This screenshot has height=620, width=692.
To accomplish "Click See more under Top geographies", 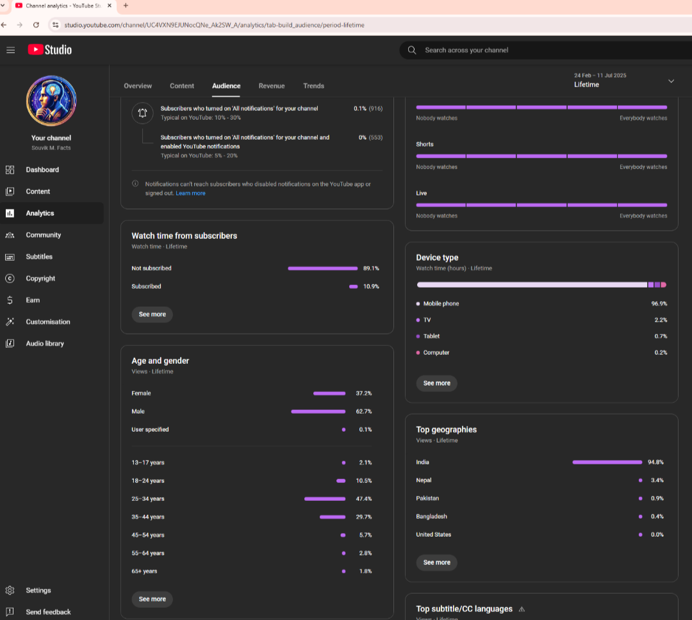I will pos(436,562).
